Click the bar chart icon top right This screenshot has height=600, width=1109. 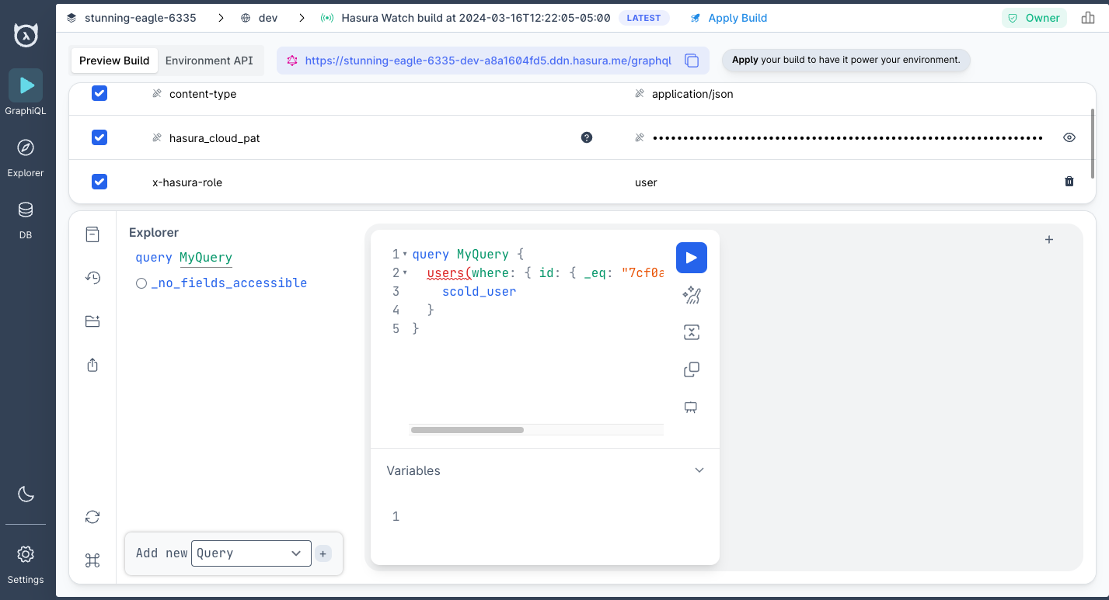pos(1088,18)
